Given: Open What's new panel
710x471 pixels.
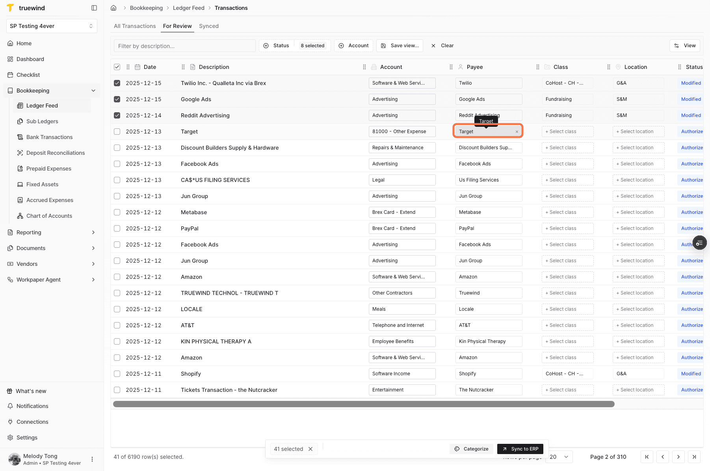Looking at the screenshot, I should click(31, 391).
